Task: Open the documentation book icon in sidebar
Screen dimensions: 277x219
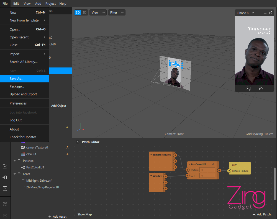Action: click(x=5, y=215)
